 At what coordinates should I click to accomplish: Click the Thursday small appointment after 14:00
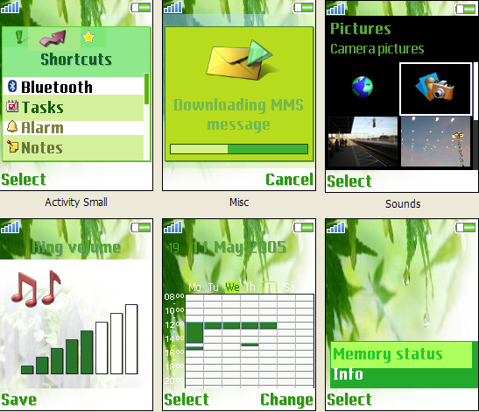point(250,345)
